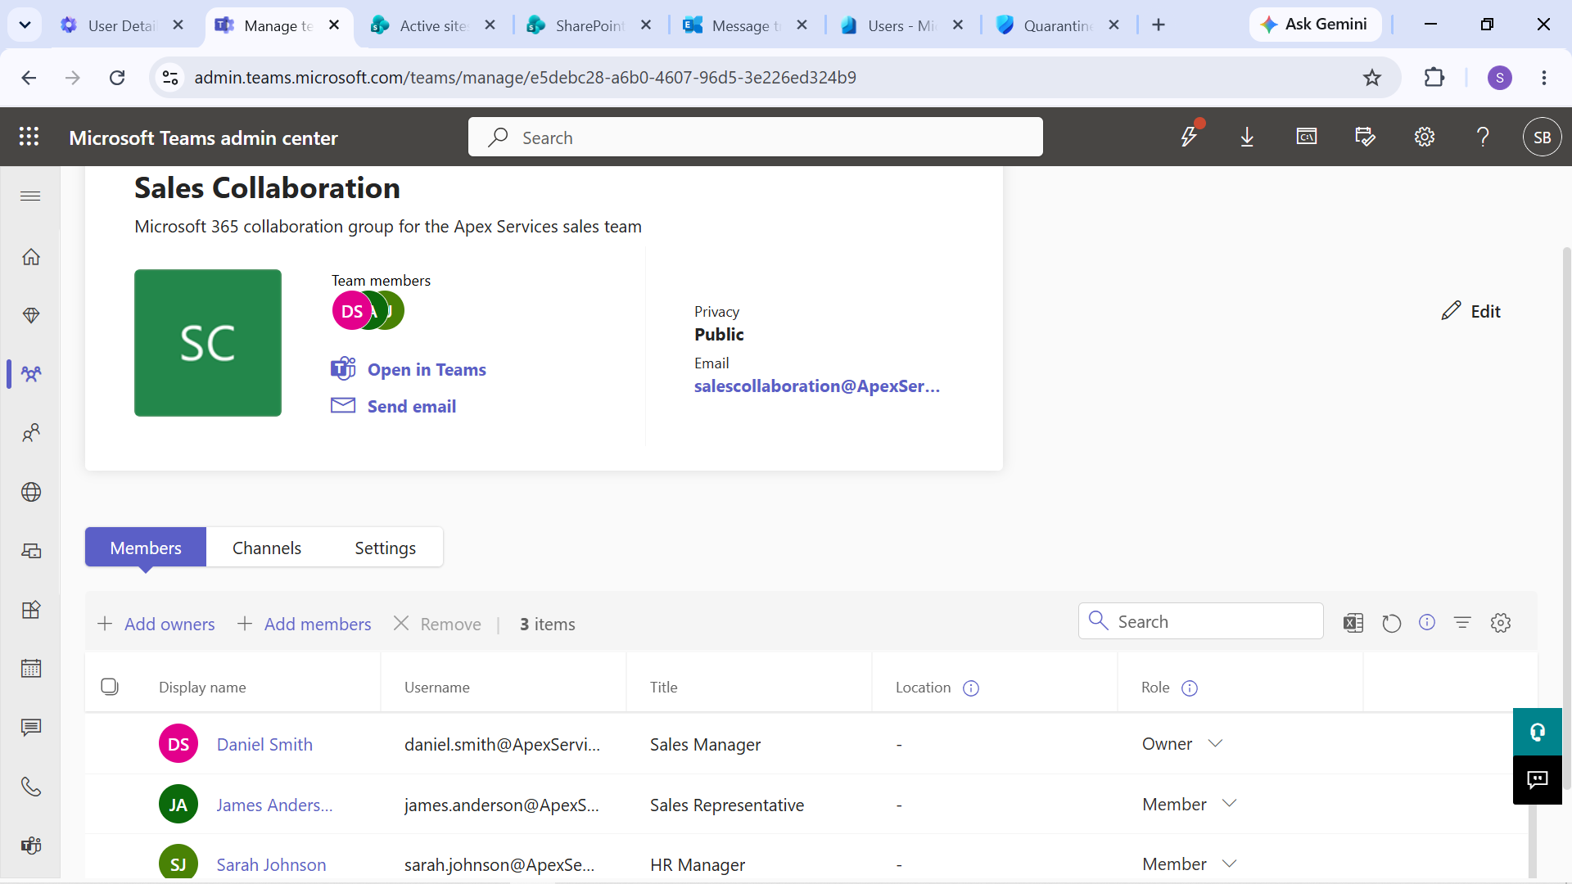Open the Teams section in sidebar
This screenshot has height=884, width=1572.
[31, 374]
